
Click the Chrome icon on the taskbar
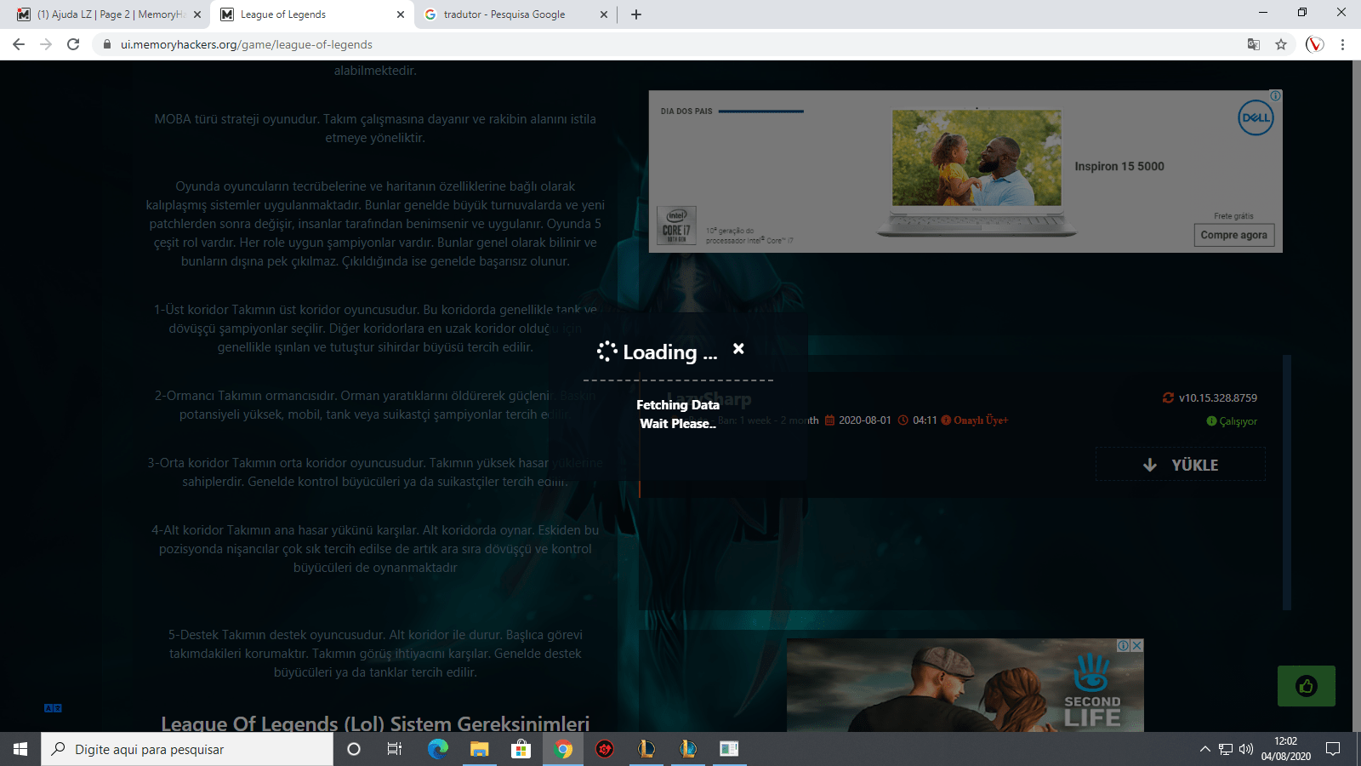pos(562,749)
